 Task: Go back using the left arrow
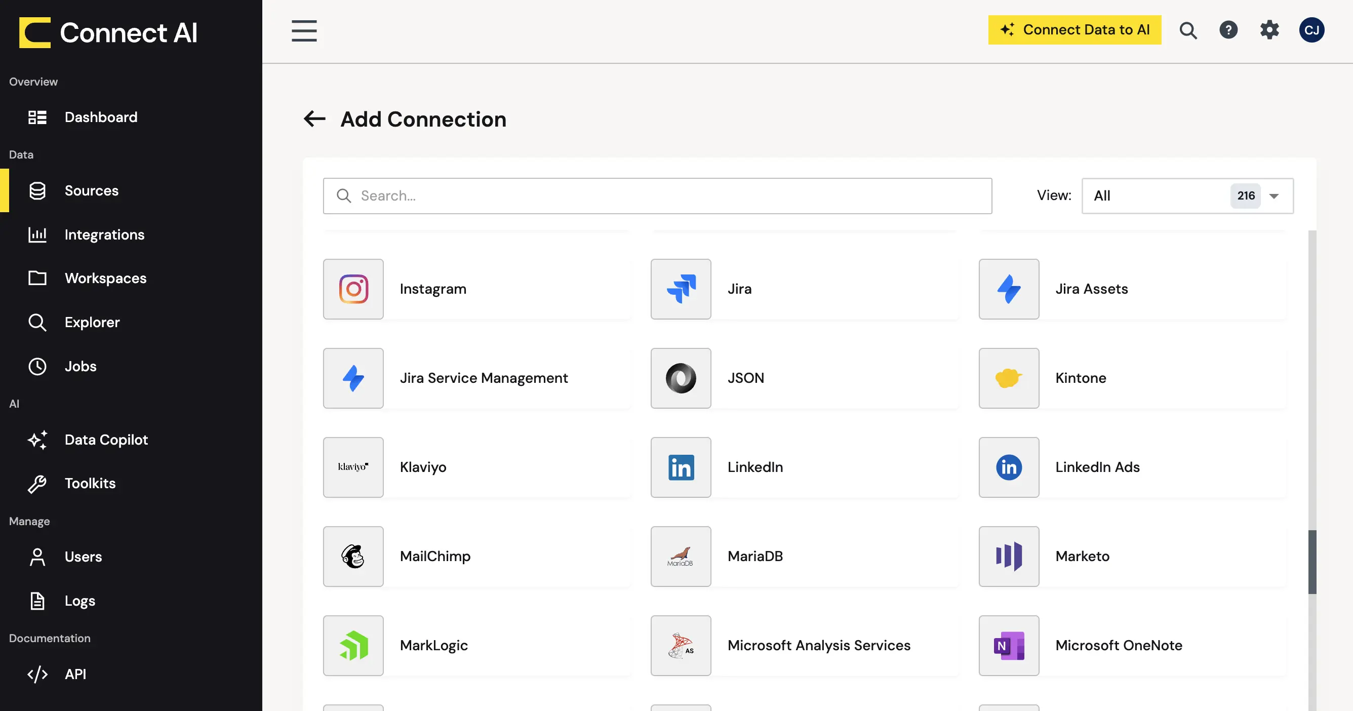pos(314,118)
